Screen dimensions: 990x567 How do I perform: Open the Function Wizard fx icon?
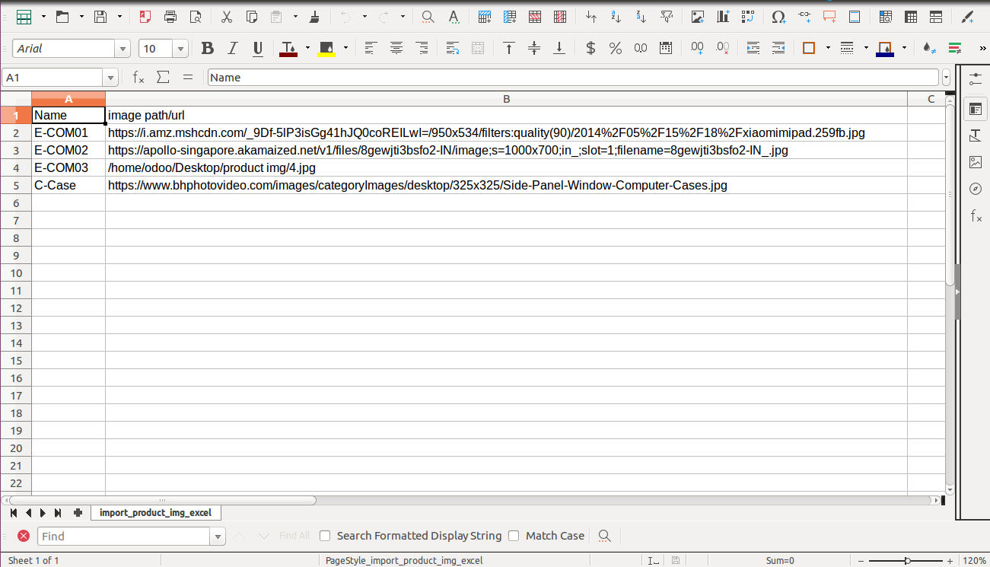click(x=138, y=77)
